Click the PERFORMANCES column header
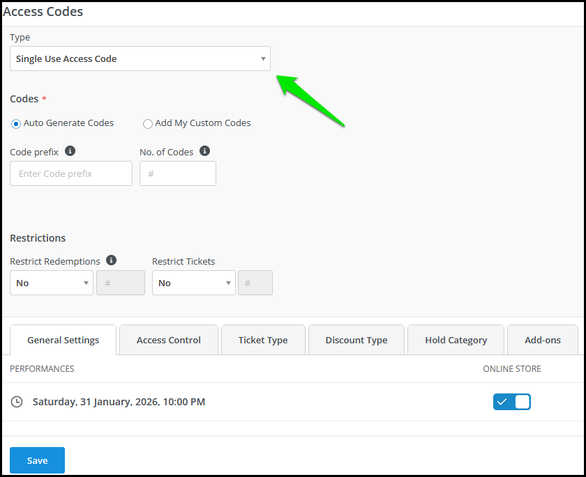The image size is (586, 477). 42,368
